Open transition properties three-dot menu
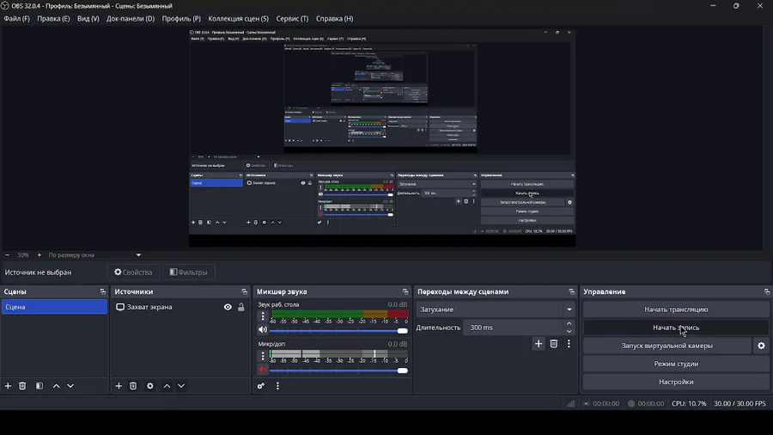773x435 pixels. point(569,344)
